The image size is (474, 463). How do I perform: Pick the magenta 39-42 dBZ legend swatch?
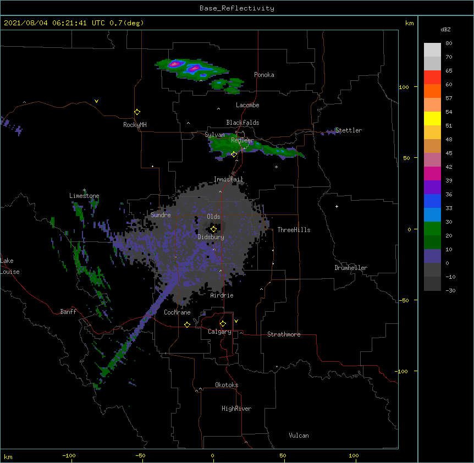click(432, 173)
